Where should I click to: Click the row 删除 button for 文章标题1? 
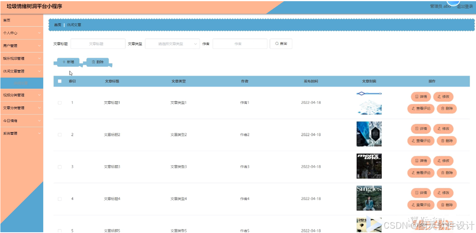click(x=447, y=109)
